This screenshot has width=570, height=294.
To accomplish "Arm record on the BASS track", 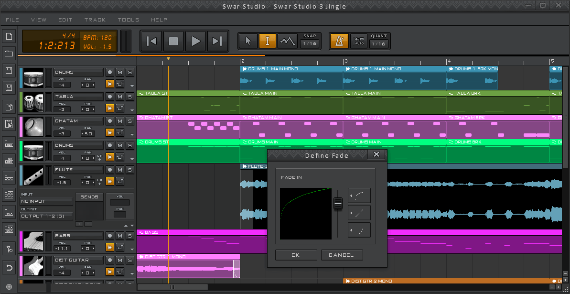I will 110,236.
